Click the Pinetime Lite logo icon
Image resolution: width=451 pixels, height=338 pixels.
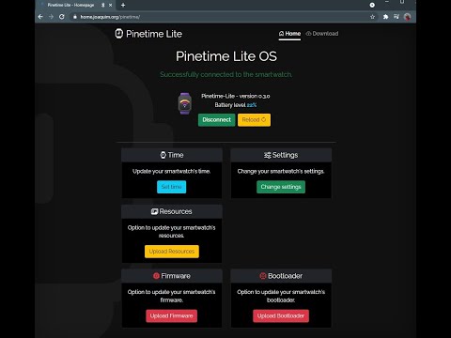(x=119, y=34)
